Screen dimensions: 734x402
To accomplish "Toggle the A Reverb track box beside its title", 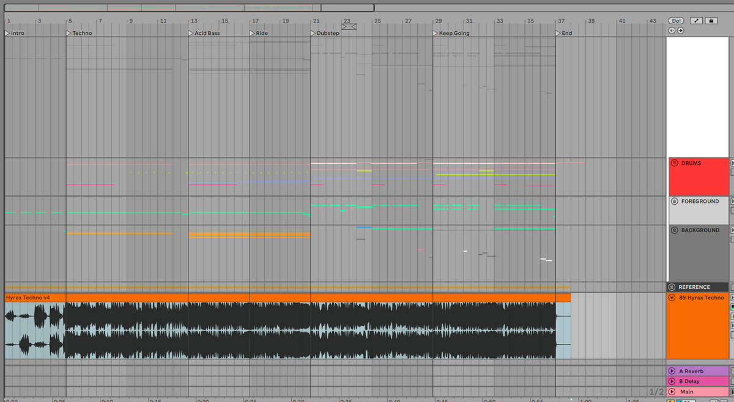I will click(732, 371).
